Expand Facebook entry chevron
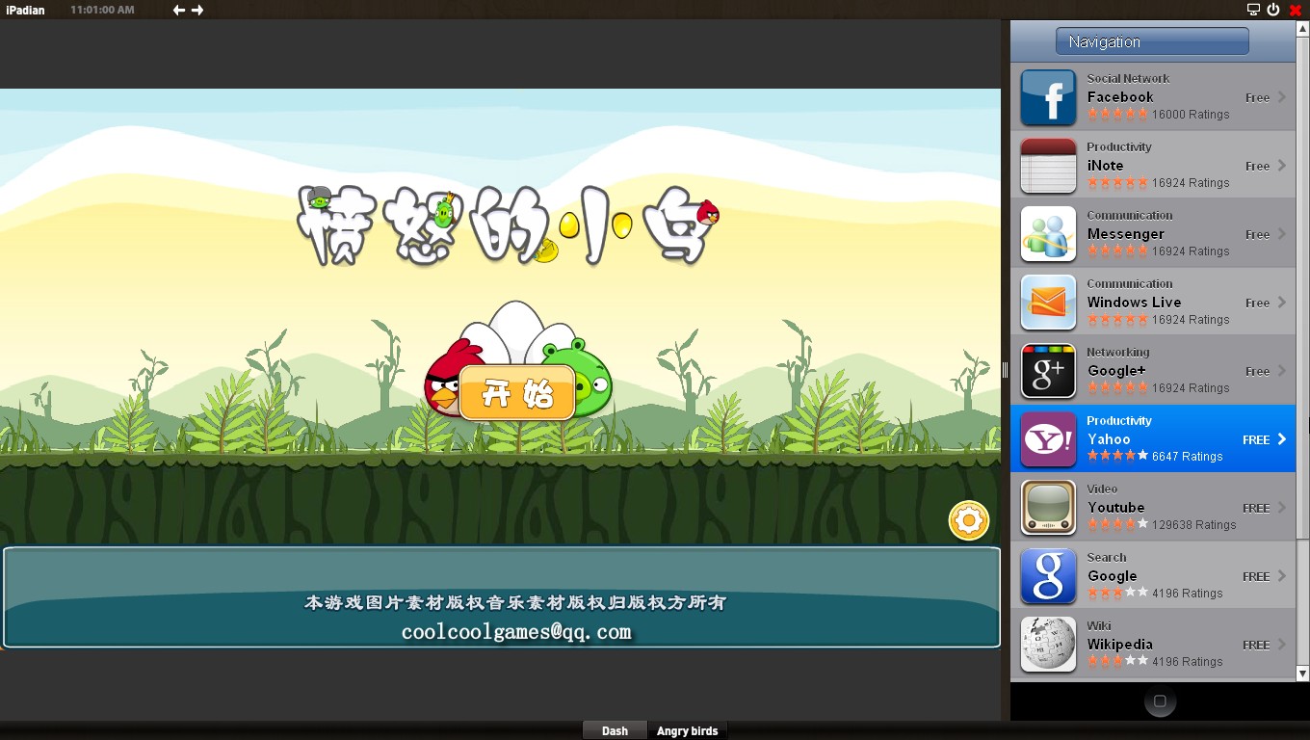The image size is (1310, 740). pos(1282,97)
